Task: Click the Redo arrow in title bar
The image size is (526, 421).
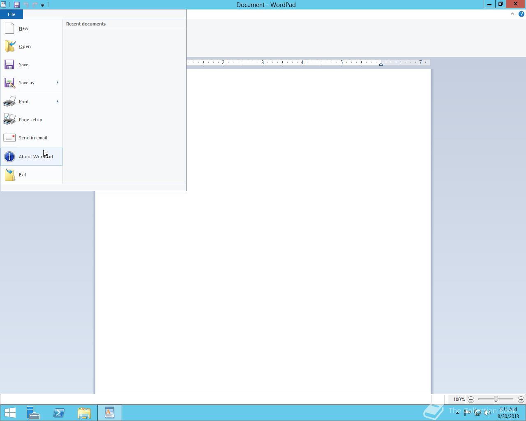Action: (x=35, y=5)
